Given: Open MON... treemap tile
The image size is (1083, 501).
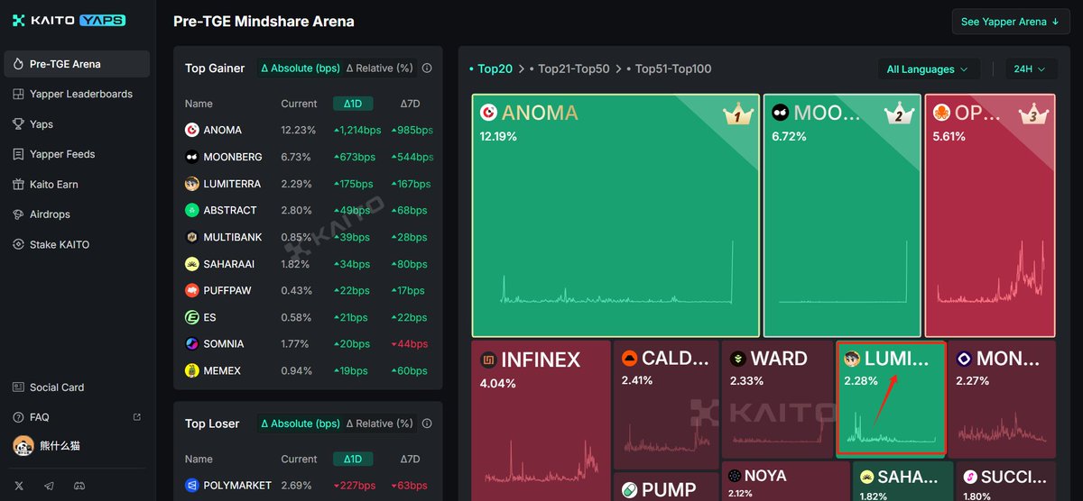Looking at the screenshot, I should 1002,399.
